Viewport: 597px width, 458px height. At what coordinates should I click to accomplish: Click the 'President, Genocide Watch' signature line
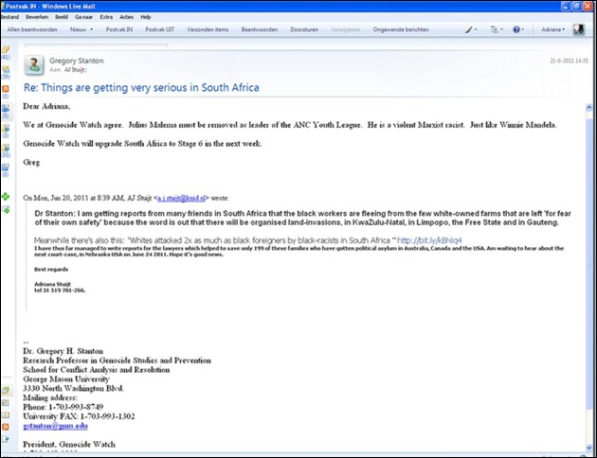pos(69,445)
